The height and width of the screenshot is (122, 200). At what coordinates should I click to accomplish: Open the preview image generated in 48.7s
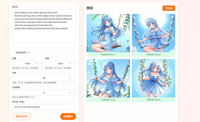(154, 78)
